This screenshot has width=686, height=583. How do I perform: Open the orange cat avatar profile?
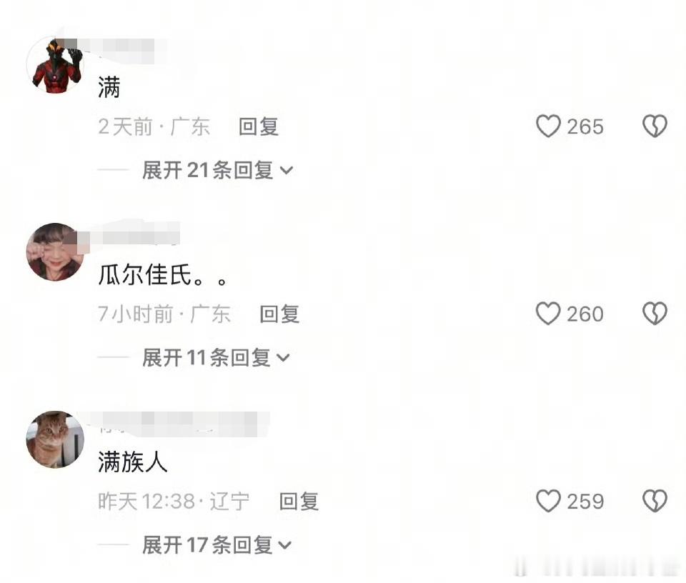click(x=55, y=439)
